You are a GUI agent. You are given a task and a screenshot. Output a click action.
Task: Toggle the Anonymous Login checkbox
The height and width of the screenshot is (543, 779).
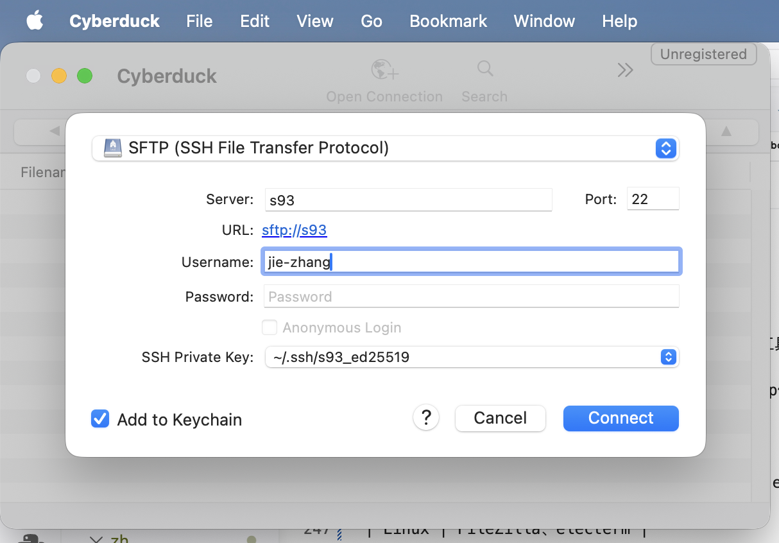pos(270,327)
